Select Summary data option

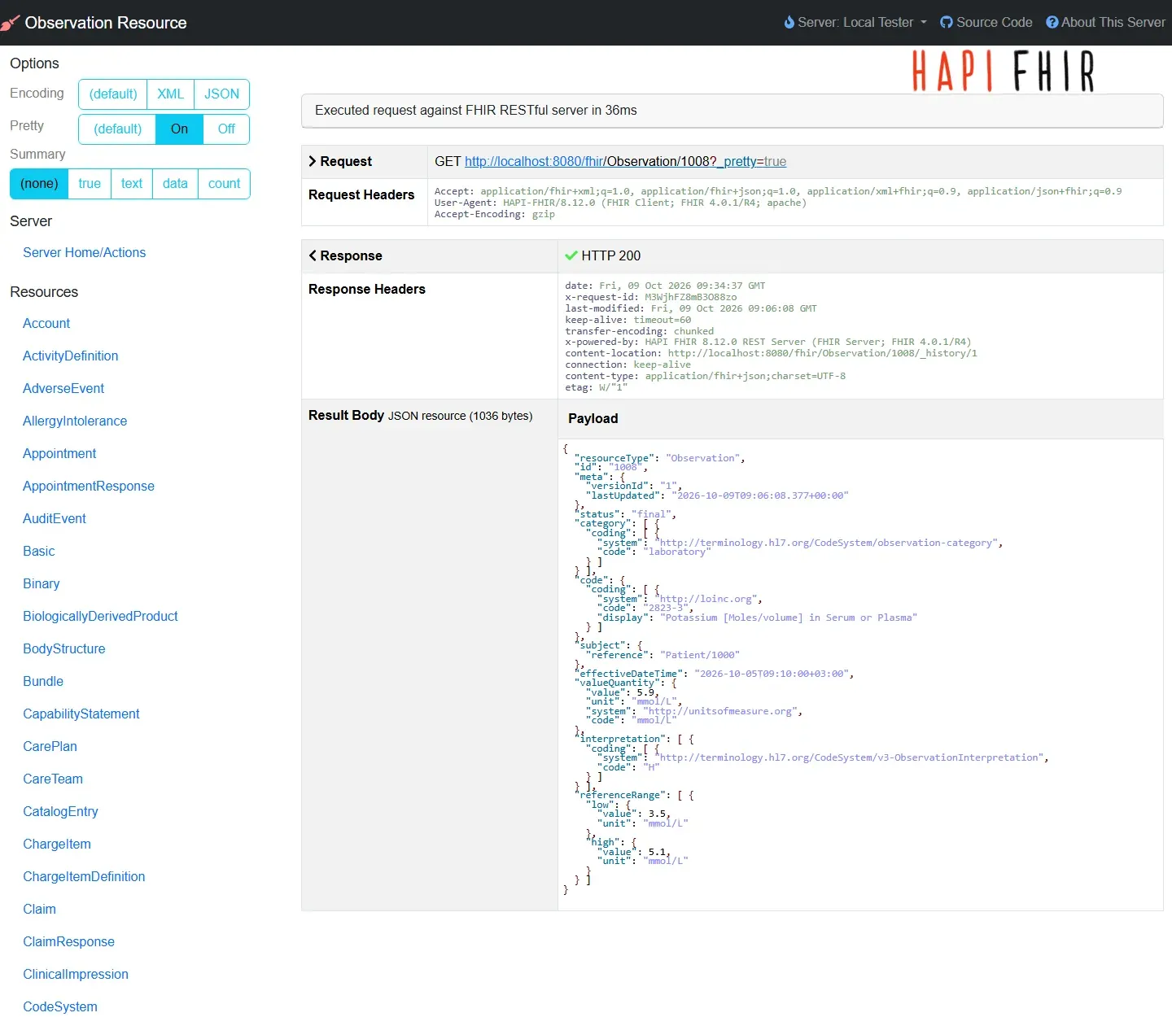(x=175, y=184)
